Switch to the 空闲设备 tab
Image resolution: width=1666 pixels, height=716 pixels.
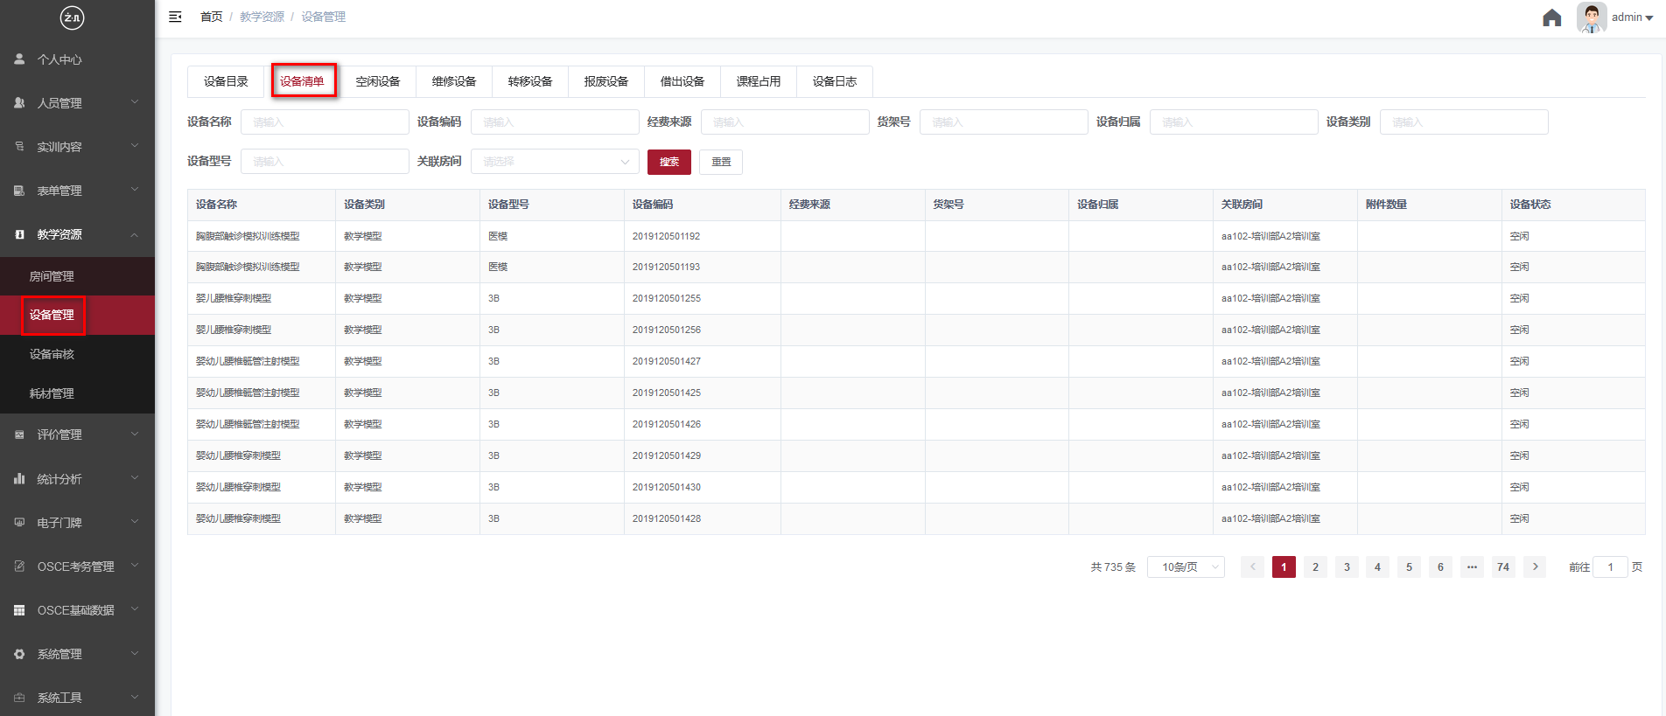(378, 81)
